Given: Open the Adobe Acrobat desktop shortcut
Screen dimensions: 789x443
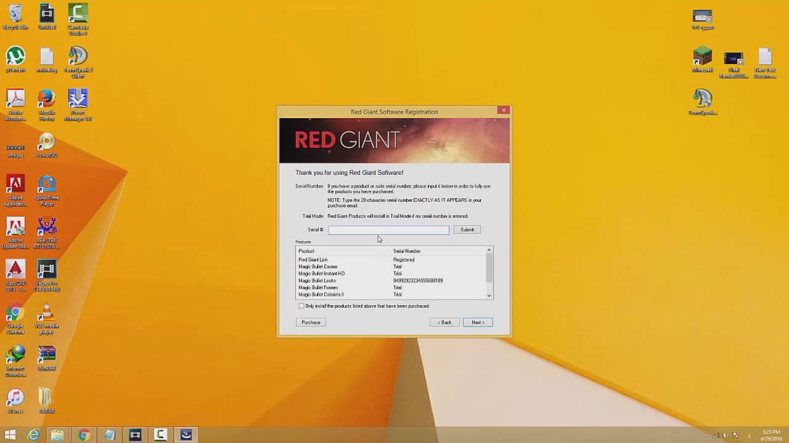Looking at the screenshot, I should pos(15,105).
